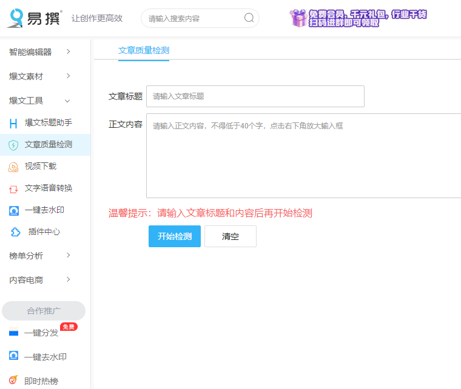Open 即时热榜 link

tap(41, 381)
